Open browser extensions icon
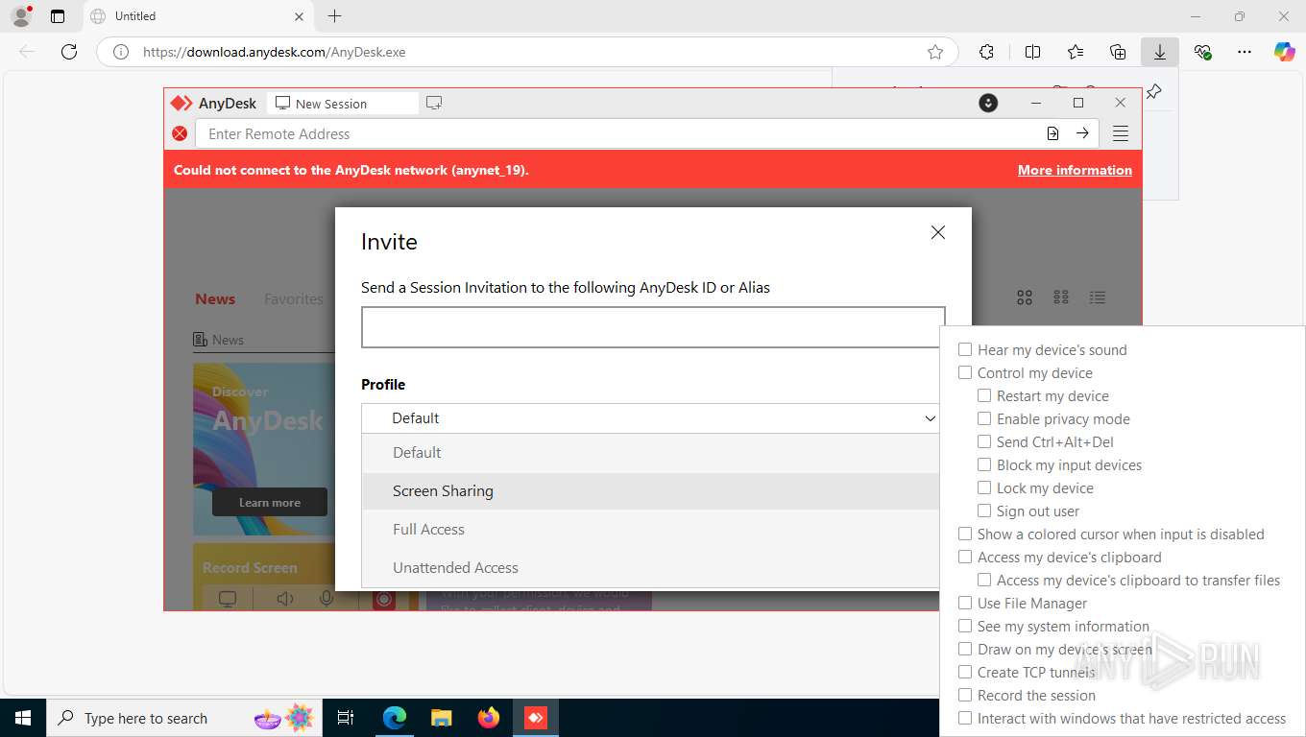Screen dimensions: 1306x737 (x=986, y=52)
